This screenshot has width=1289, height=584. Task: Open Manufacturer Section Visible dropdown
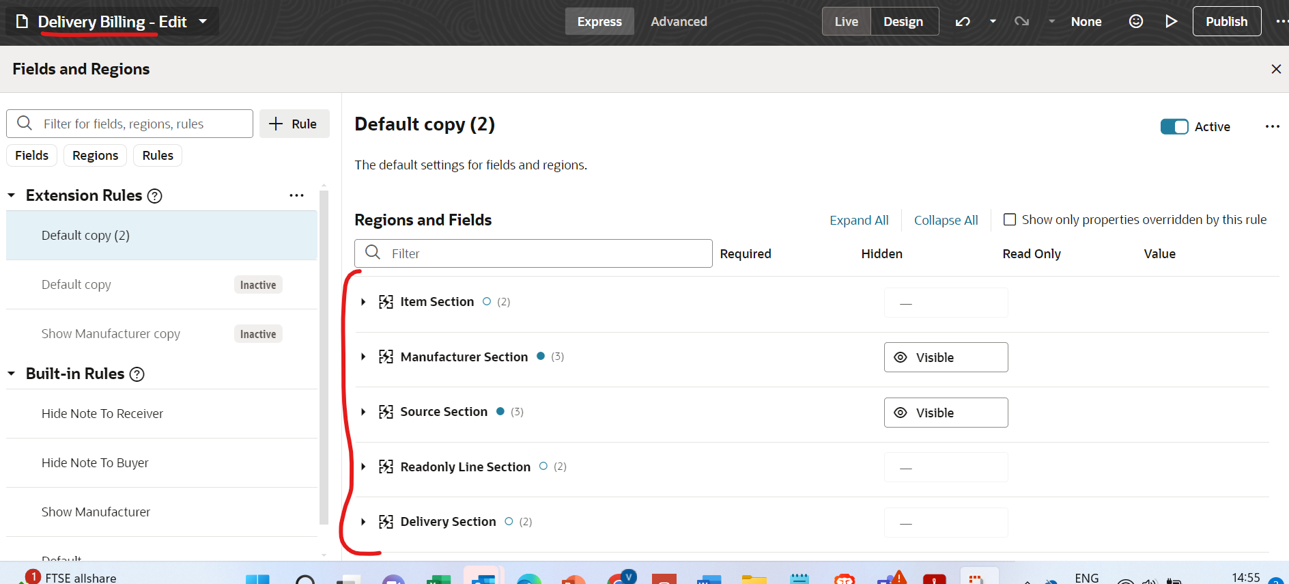(x=946, y=357)
